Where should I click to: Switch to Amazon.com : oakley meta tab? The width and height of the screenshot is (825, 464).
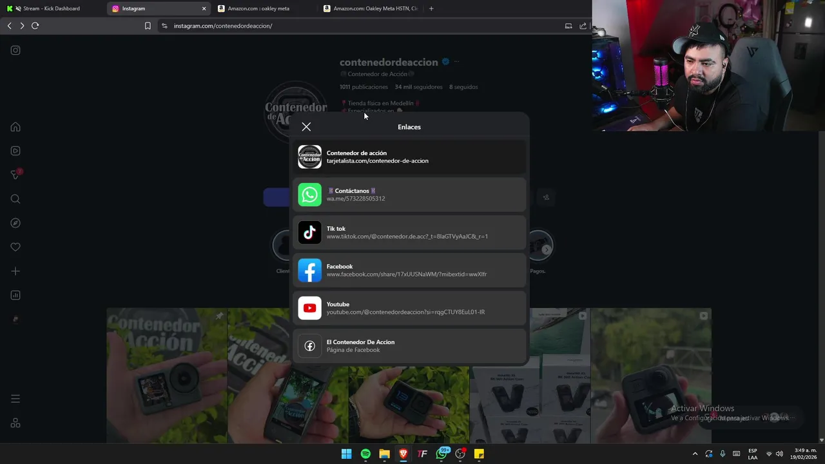coord(264,8)
